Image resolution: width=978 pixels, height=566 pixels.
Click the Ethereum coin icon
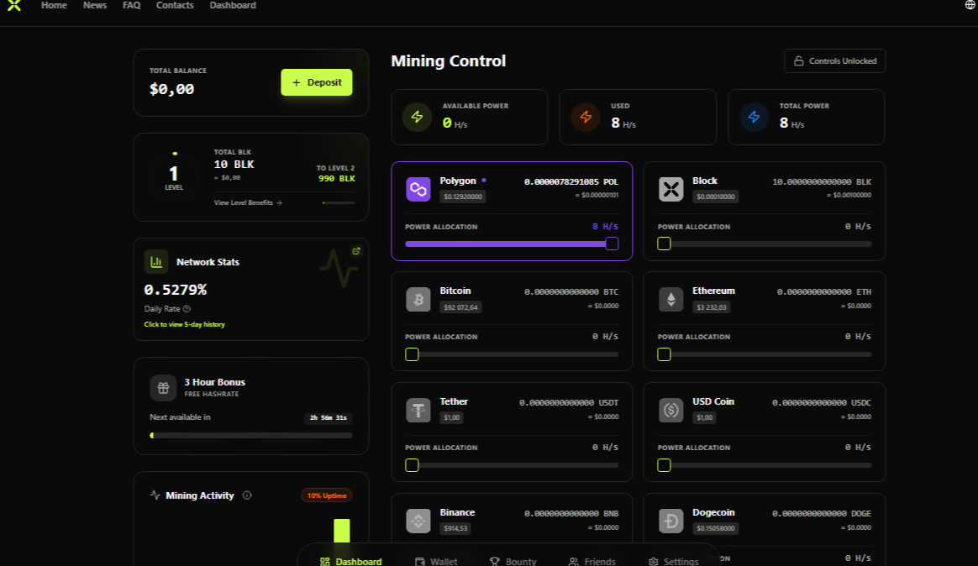670,300
